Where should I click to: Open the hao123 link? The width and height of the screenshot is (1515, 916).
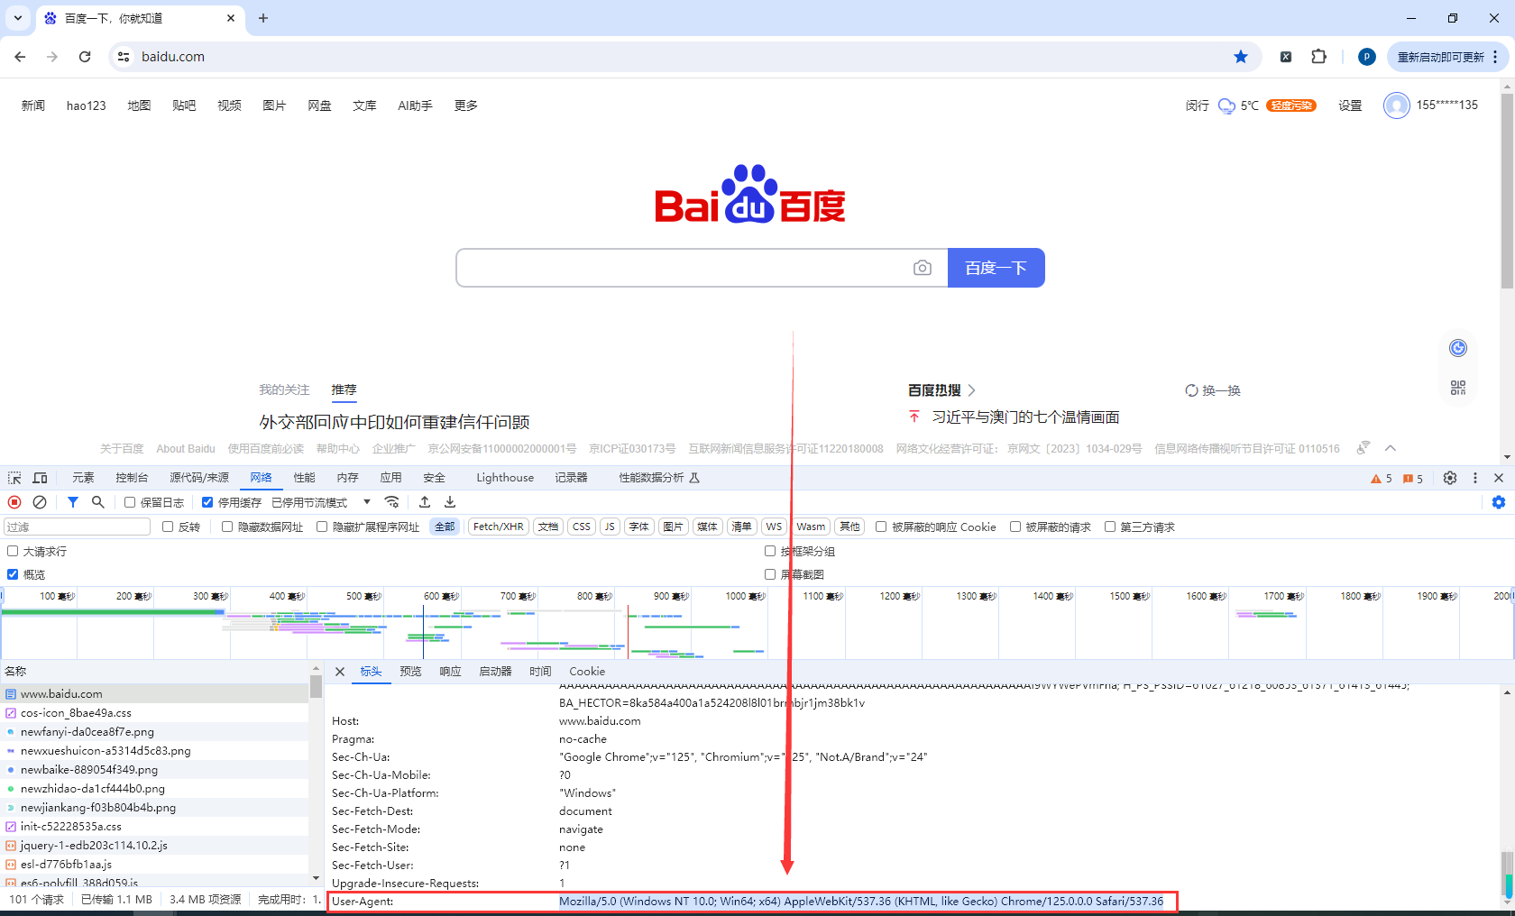coord(87,105)
